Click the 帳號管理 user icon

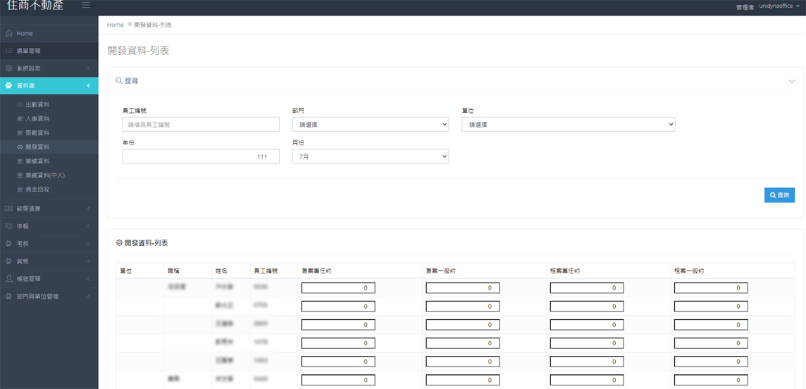point(9,279)
